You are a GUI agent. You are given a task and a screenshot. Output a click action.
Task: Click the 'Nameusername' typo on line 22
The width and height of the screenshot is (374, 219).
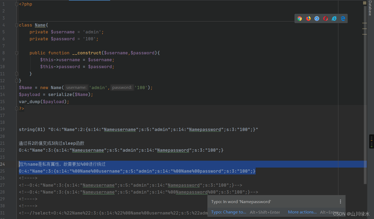[88, 150]
